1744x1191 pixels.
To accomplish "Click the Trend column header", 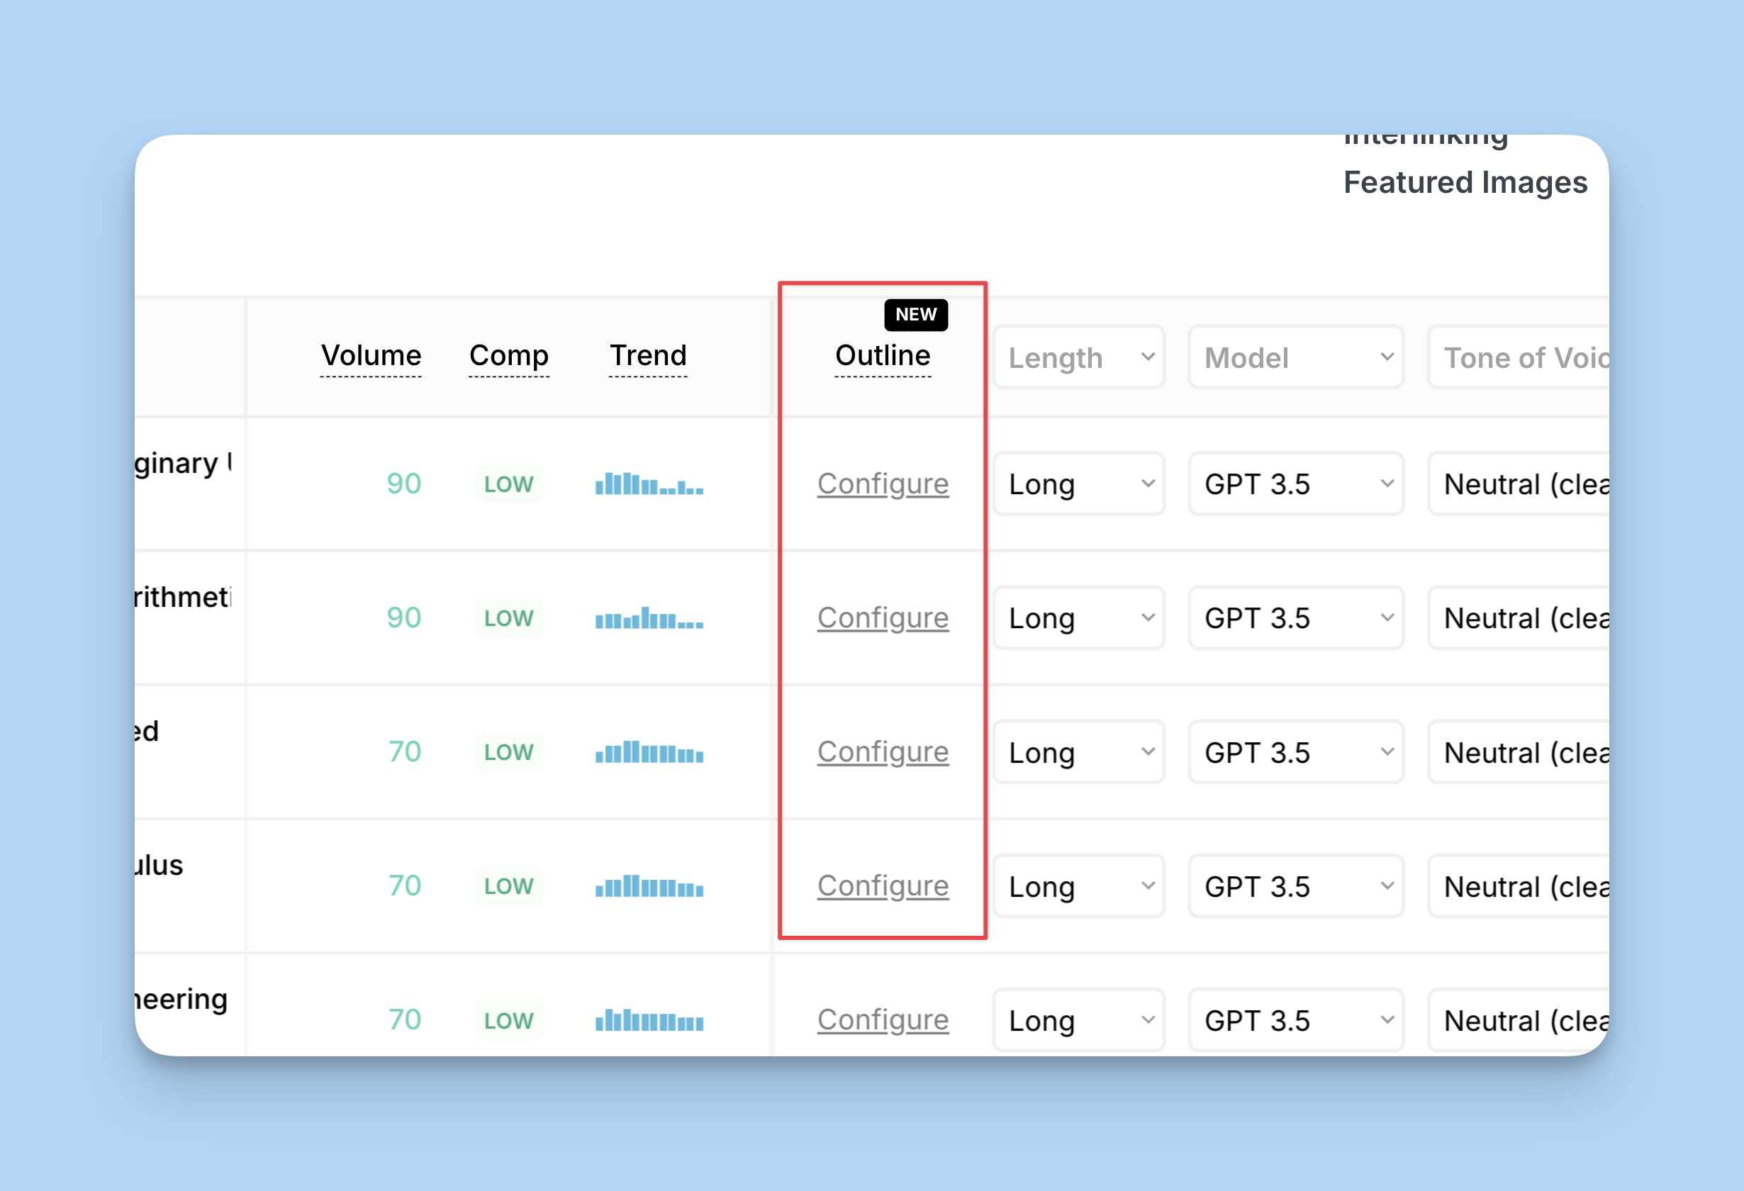I will coord(648,356).
